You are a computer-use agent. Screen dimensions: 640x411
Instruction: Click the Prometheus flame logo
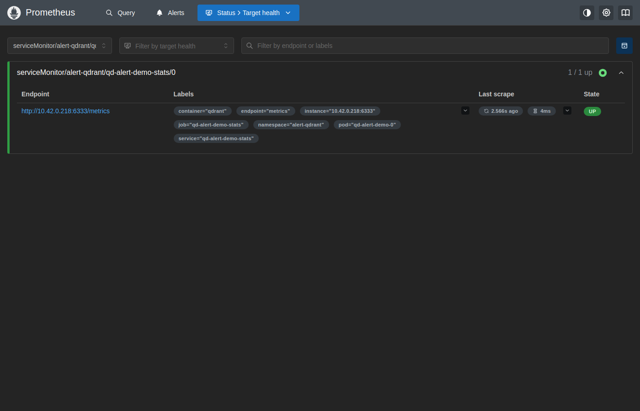coord(14,13)
